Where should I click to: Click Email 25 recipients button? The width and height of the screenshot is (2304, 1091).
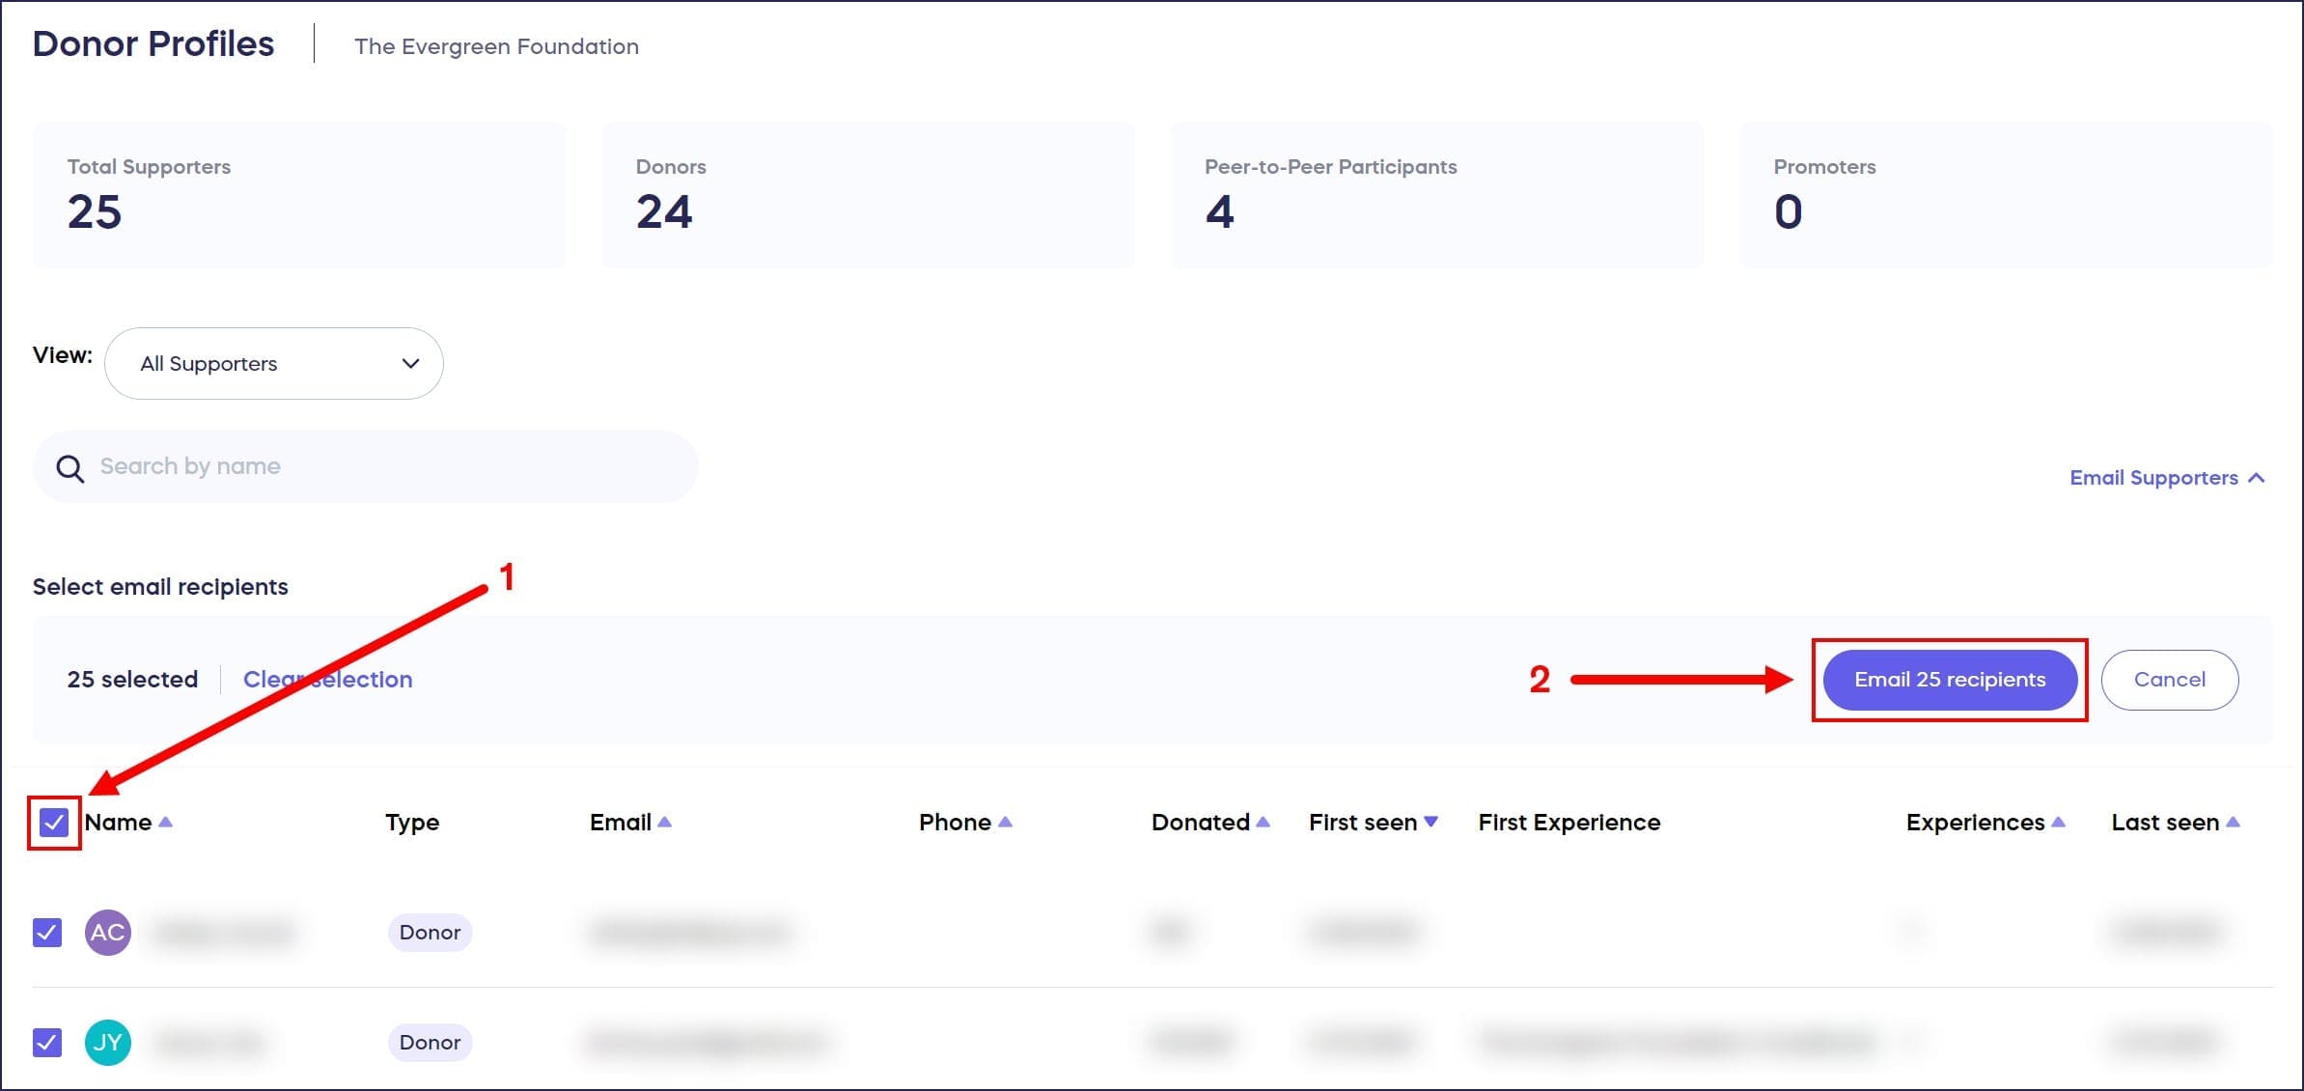(x=1949, y=680)
